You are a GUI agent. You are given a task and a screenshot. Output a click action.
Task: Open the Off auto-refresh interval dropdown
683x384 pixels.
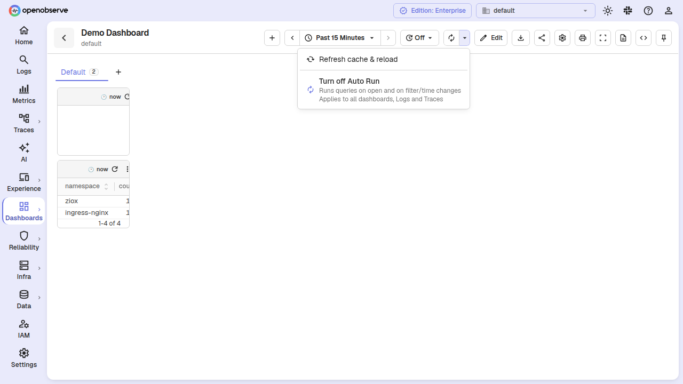click(419, 38)
